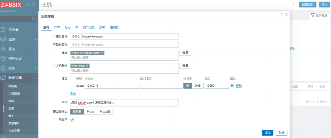The width and height of the screenshot is (331, 138).
Task: Switch to the 资产记录 tab
Action: tap(89, 27)
